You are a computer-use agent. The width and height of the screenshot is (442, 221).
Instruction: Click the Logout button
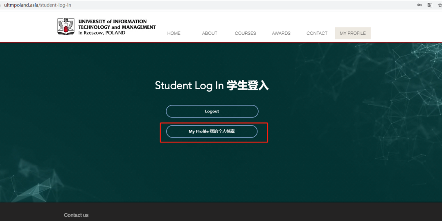tap(212, 111)
